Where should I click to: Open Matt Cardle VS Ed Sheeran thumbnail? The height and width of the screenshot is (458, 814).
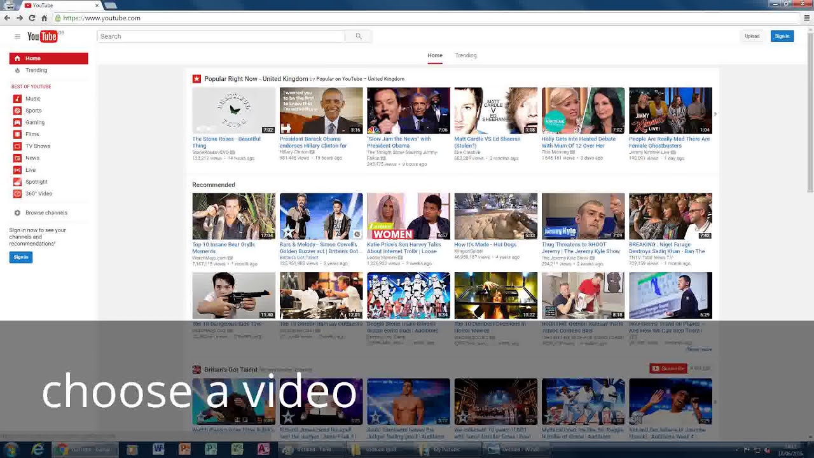click(495, 111)
